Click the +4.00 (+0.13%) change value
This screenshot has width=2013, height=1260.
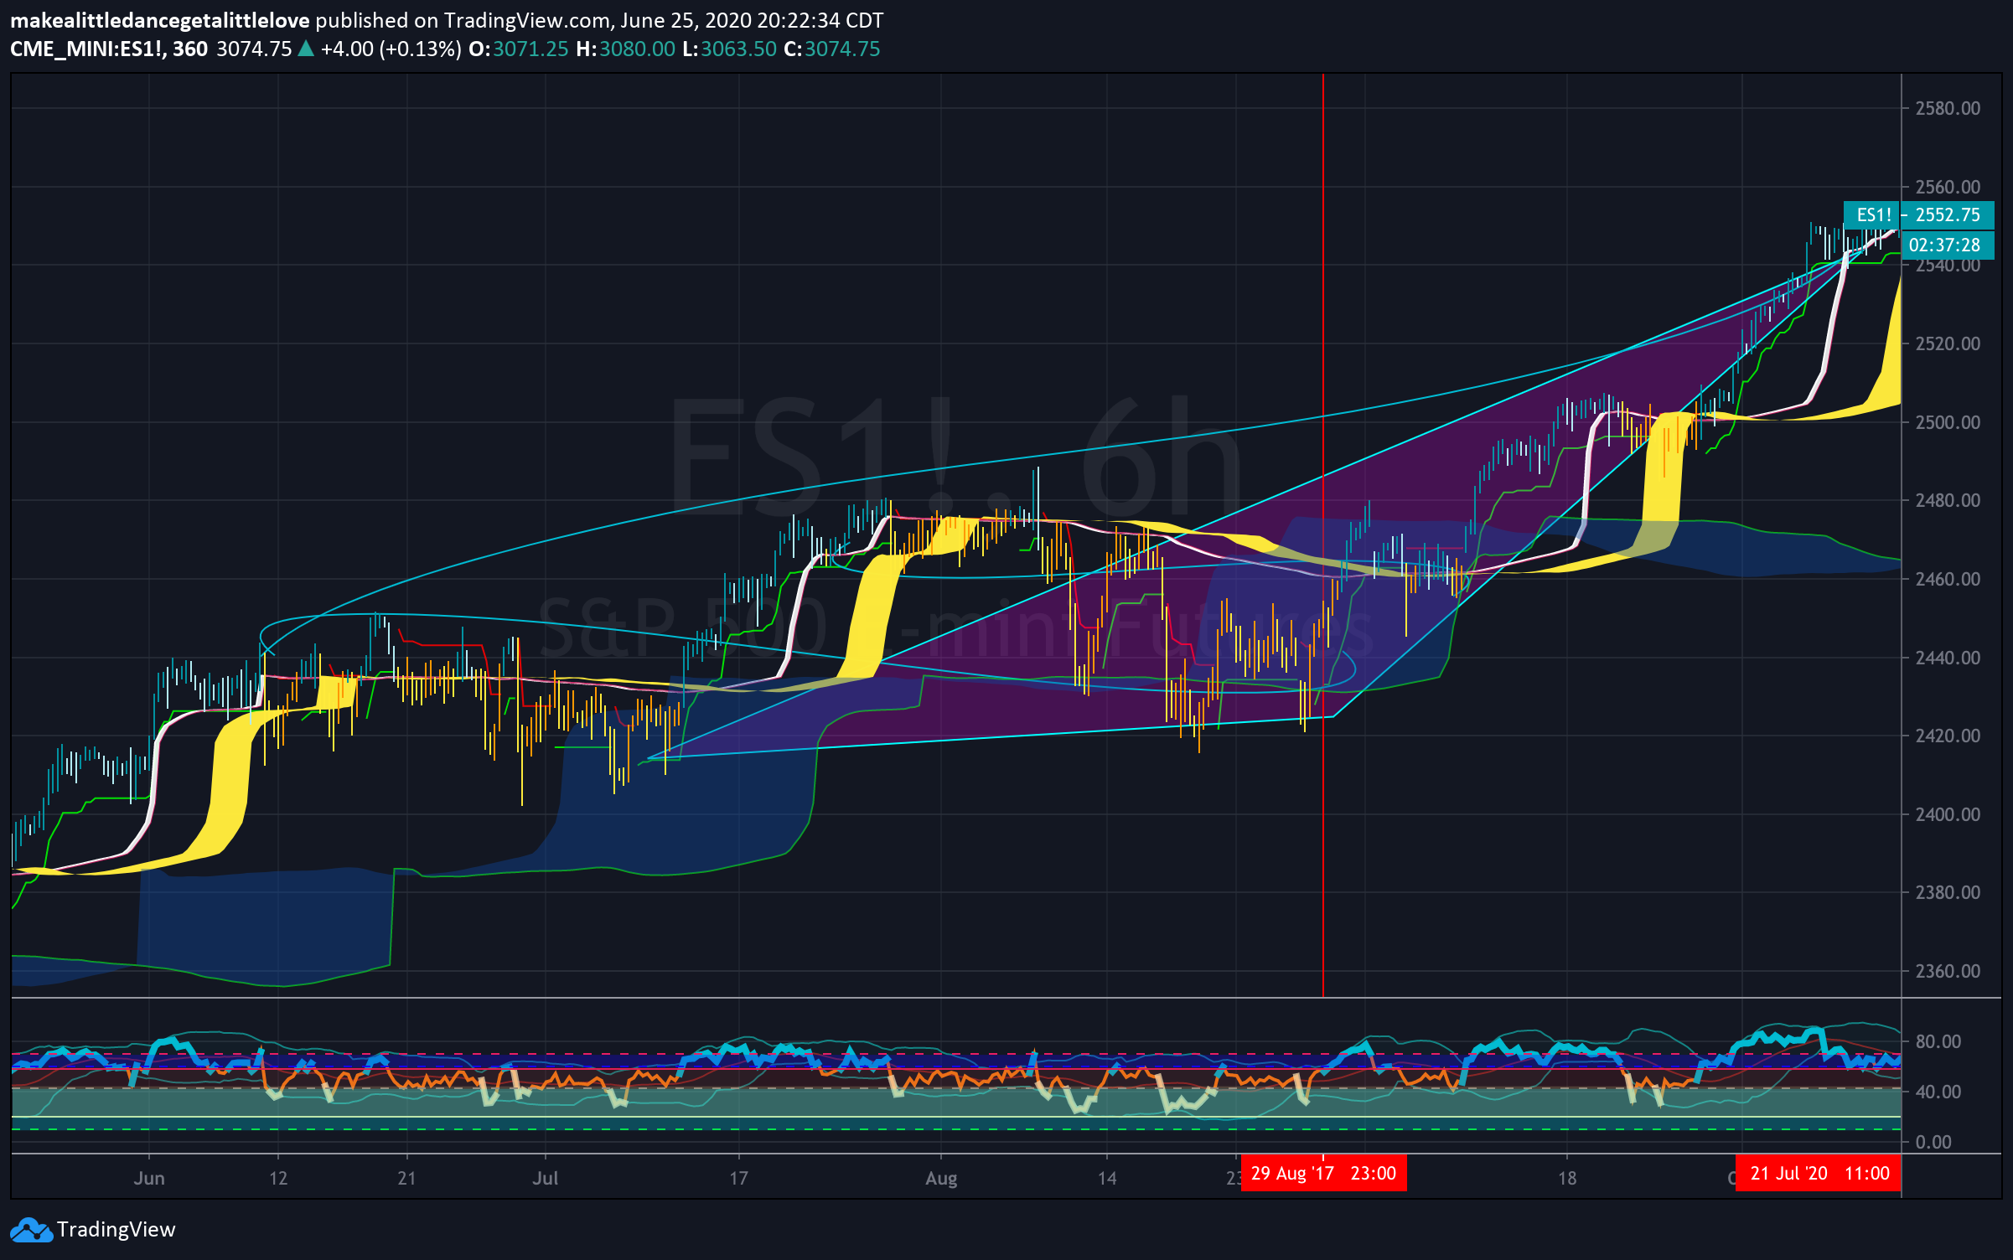pyautogui.click(x=391, y=49)
